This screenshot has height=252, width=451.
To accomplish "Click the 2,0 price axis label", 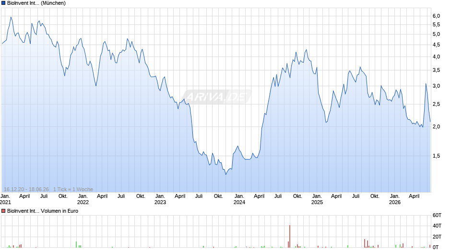I will pos(436,126).
